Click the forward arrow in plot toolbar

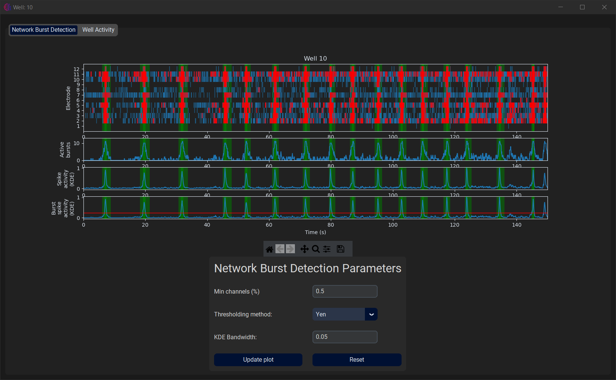tap(291, 249)
